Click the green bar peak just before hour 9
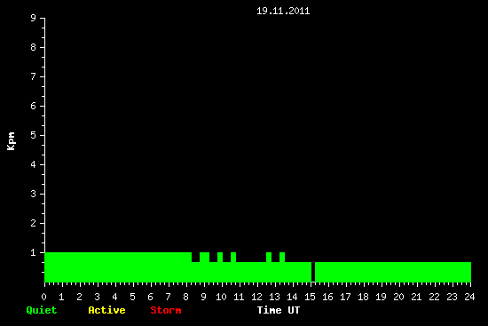 click(x=204, y=257)
